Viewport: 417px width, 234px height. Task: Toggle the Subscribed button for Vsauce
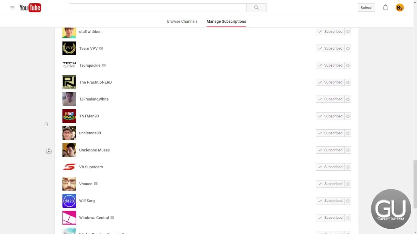[x=330, y=184]
